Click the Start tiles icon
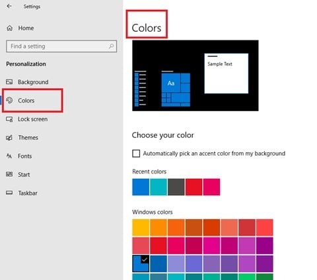The width and height of the screenshot is (317, 280). (9, 174)
